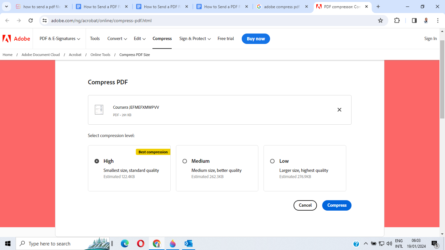The image size is (445, 250).
Task: Show hidden tray icons chevron
Action: (x=366, y=243)
